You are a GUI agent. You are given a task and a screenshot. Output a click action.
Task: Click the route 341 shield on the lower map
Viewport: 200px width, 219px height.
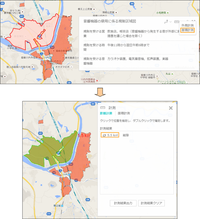pyautogui.click(x=40, y=133)
